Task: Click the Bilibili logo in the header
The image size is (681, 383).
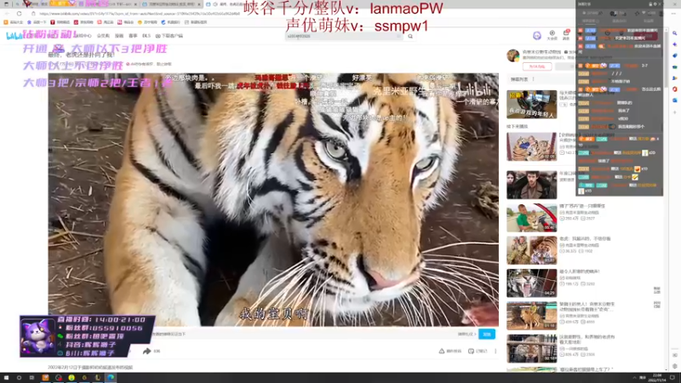Action: point(13,36)
